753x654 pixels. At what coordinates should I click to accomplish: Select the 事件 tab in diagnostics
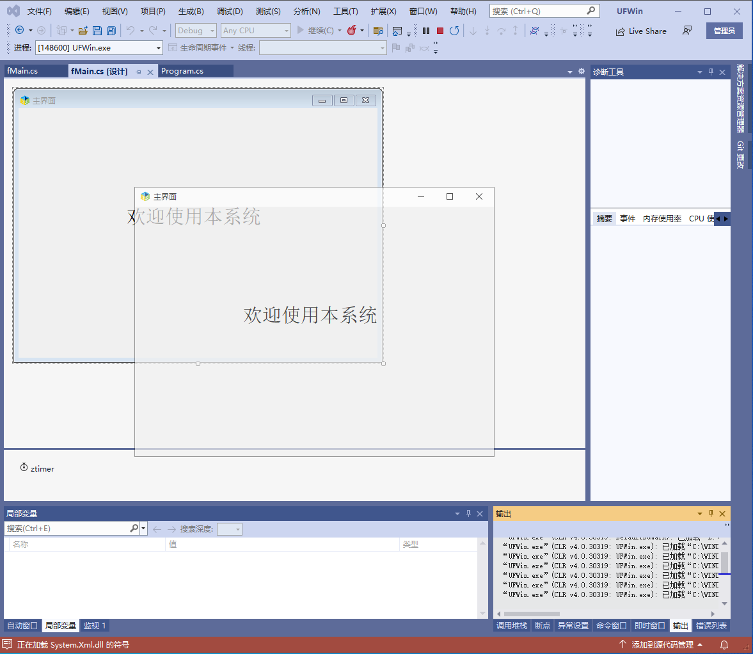628,218
